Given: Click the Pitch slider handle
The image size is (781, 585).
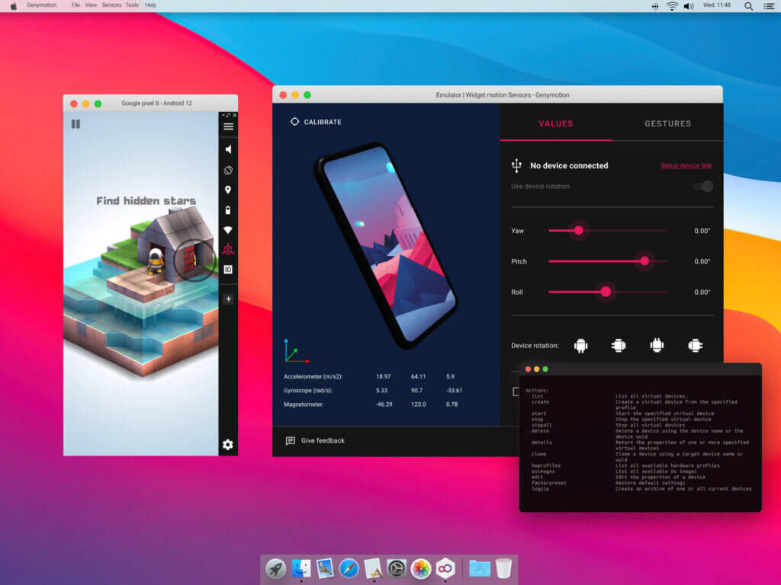Looking at the screenshot, I should click(644, 261).
